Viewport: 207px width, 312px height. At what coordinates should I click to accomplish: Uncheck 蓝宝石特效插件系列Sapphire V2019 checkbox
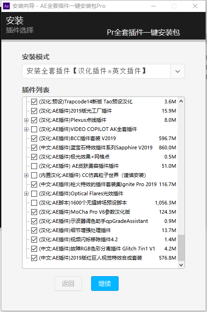pyautogui.click(x=34, y=147)
